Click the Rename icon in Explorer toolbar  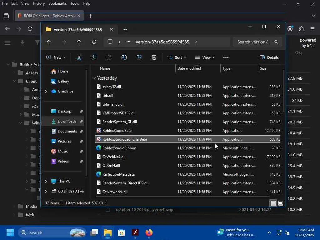tap(124, 57)
